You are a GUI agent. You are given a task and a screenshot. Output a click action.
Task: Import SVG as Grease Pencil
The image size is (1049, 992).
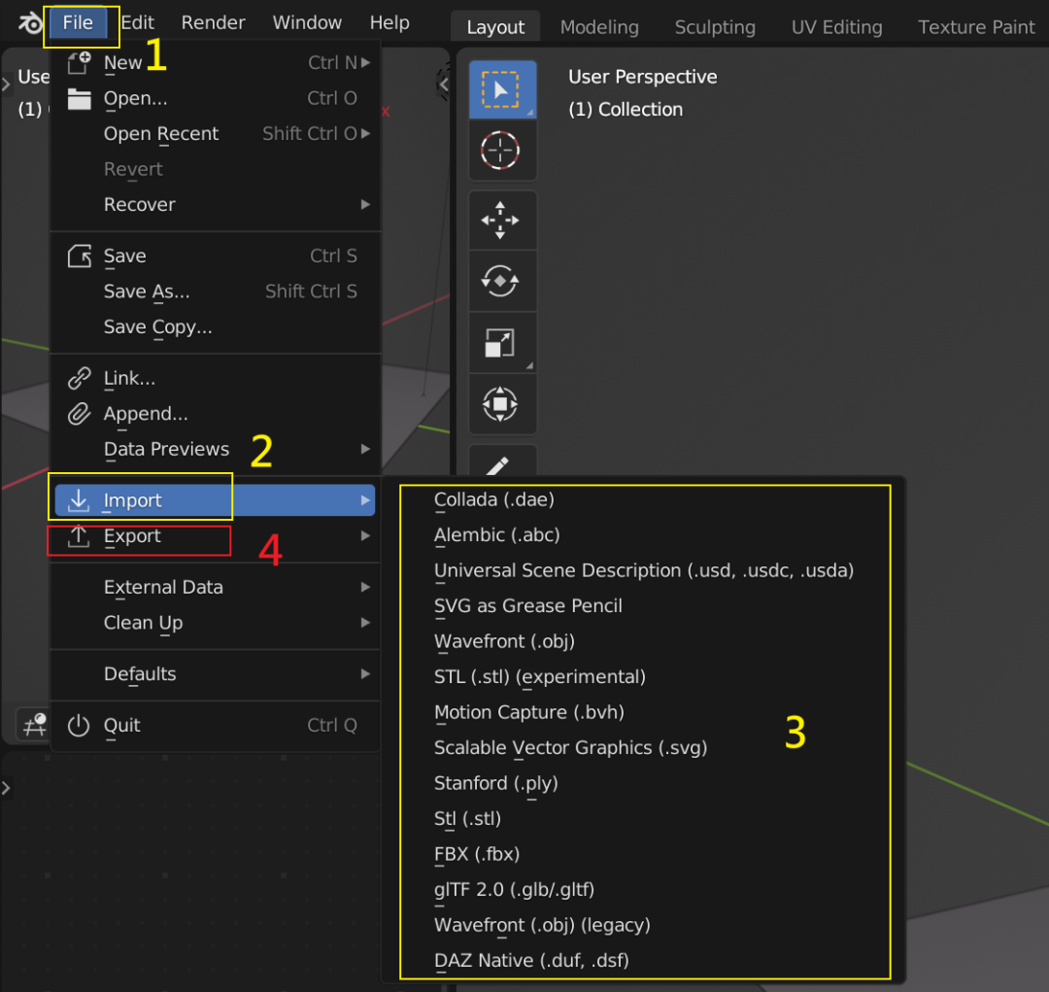(646, 605)
